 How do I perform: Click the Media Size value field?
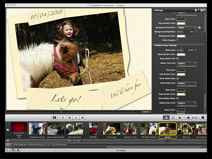tap(189, 50)
